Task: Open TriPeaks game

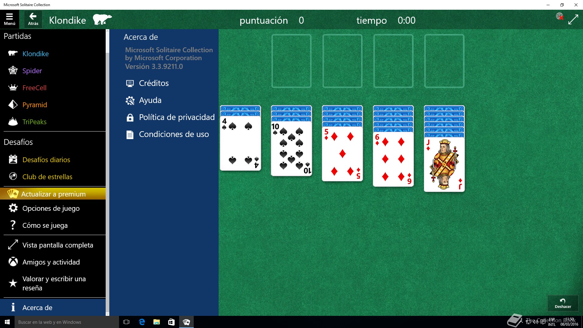Action: pos(53,122)
